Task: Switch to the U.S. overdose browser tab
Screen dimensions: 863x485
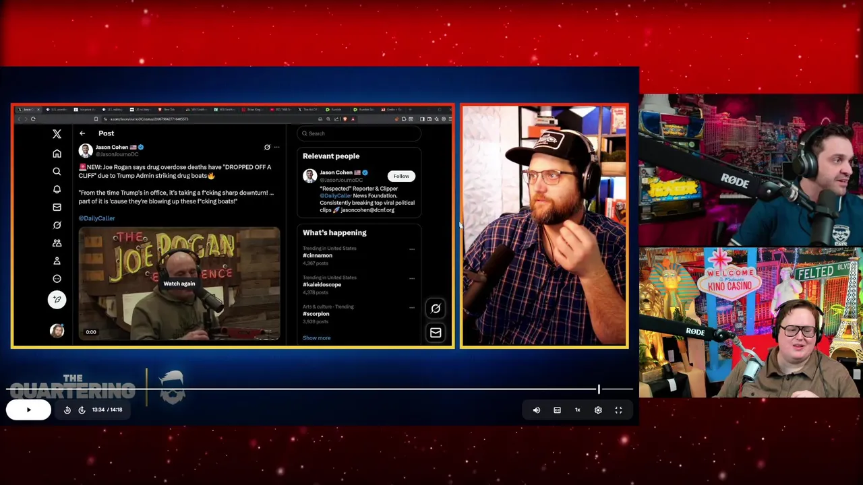Action: pyautogui.click(x=57, y=110)
